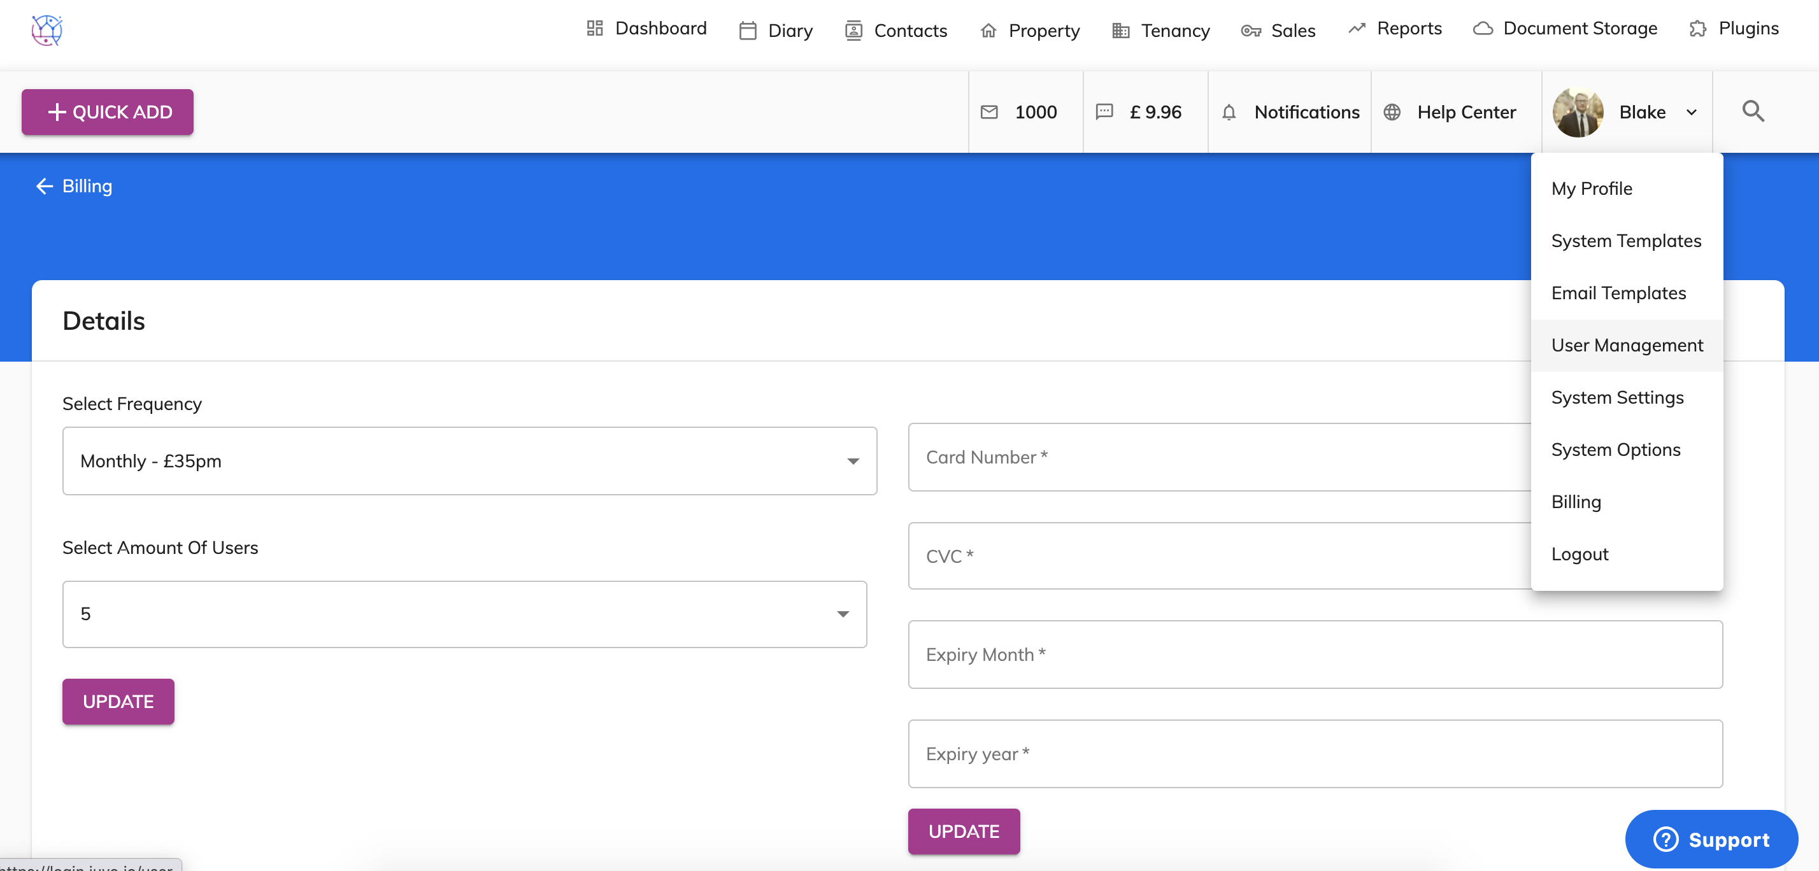This screenshot has height=871, width=1819.
Task: Click the back arrow next to Billing
Action: pos(45,187)
